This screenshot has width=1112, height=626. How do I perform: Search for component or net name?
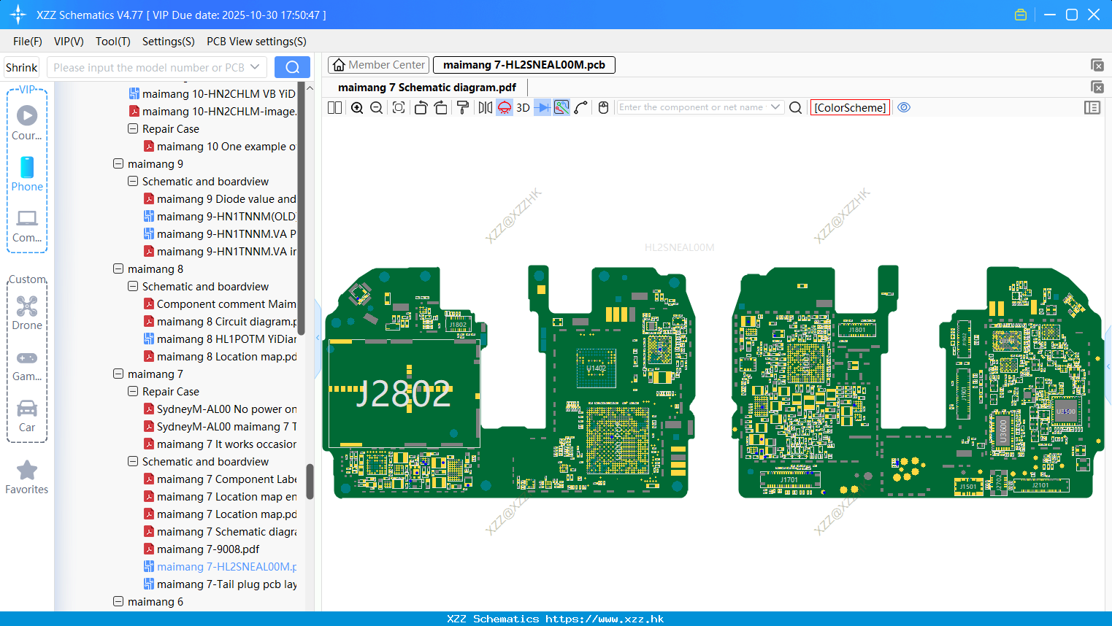pyautogui.click(x=796, y=107)
